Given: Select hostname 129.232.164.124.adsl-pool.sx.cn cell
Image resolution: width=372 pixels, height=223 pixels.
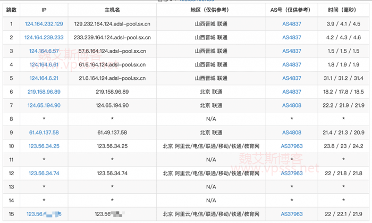Looking at the screenshot, I should tap(112, 24).
